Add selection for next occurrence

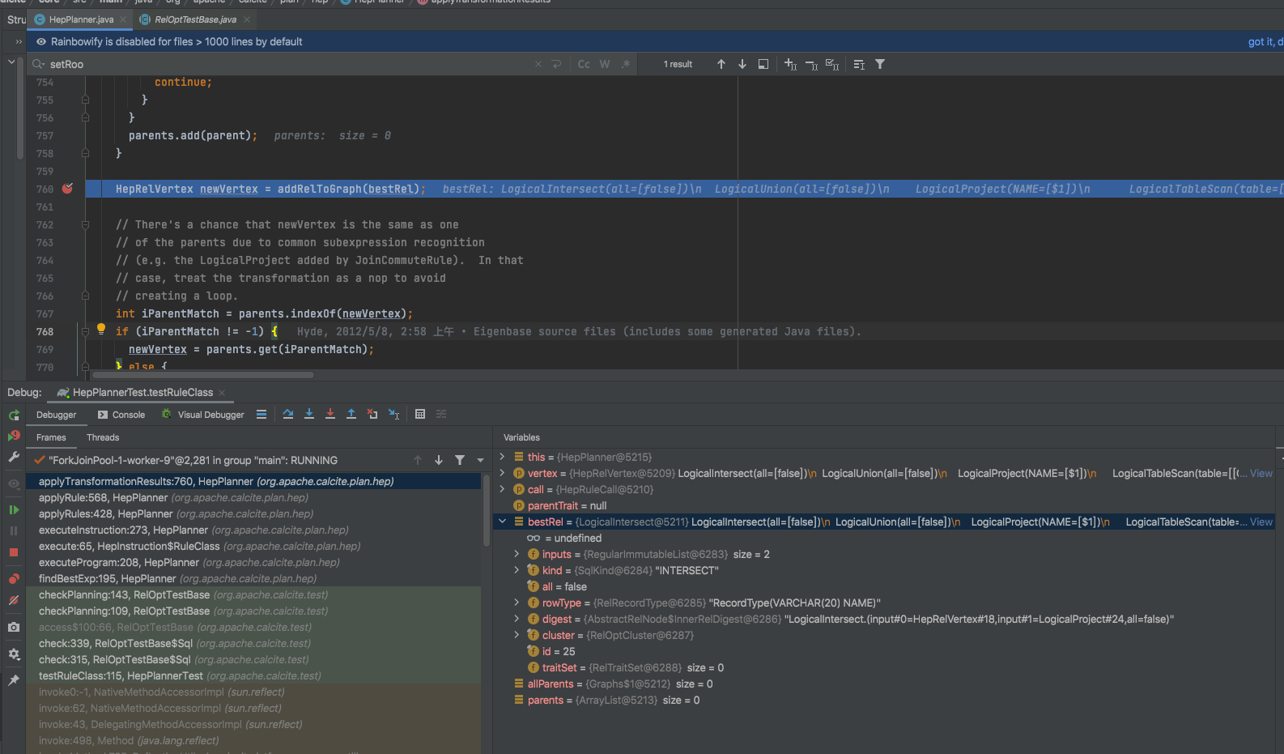pos(791,64)
